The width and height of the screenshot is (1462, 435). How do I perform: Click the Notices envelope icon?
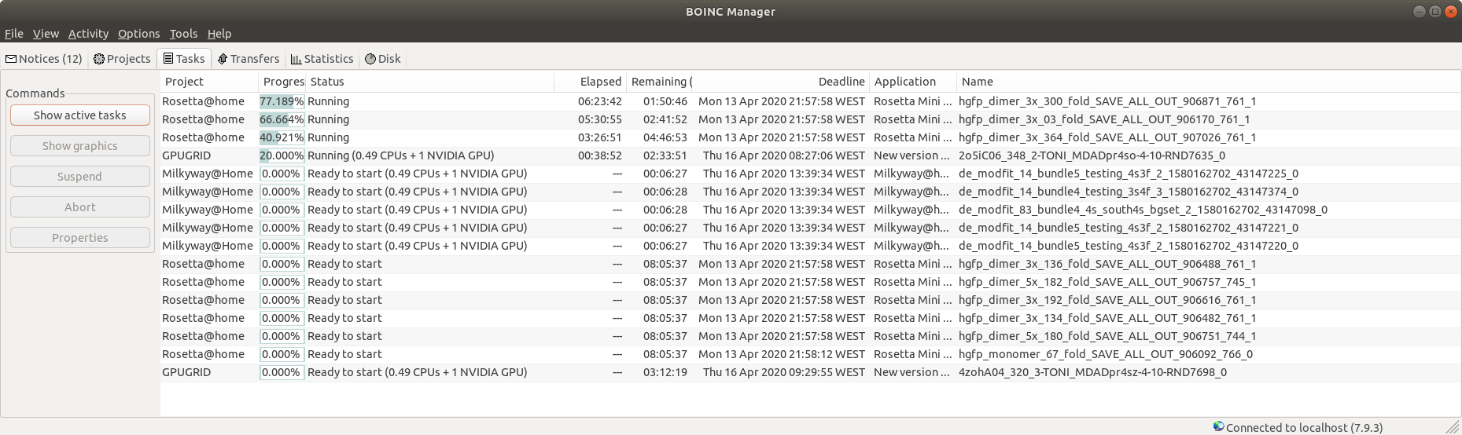point(11,59)
